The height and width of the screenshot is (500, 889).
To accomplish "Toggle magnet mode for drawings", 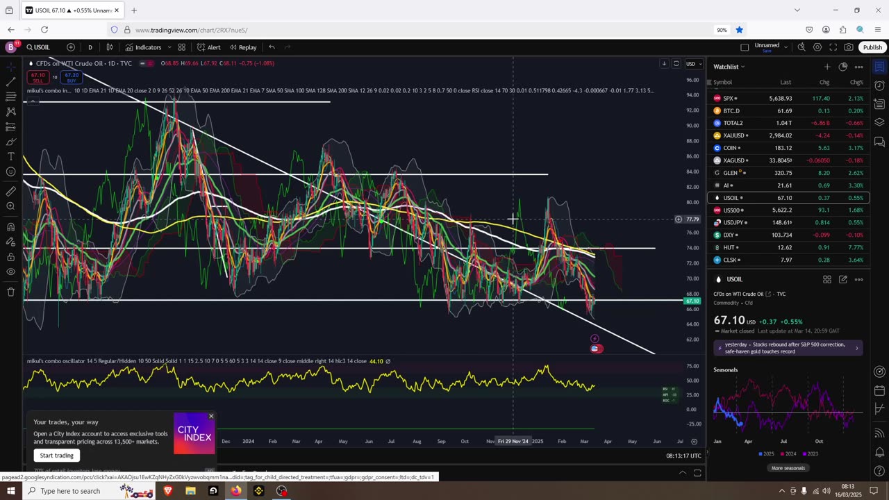I will (10, 226).
